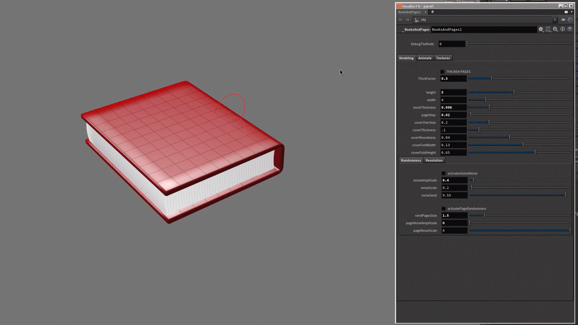Image resolution: width=578 pixels, height=325 pixels.
Task: Switch to the Animate tab
Action: point(425,58)
